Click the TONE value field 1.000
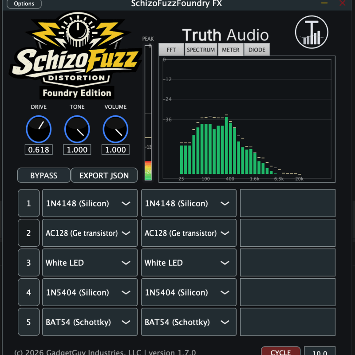Image resolution: width=355 pixels, height=355 pixels. point(77,150)
